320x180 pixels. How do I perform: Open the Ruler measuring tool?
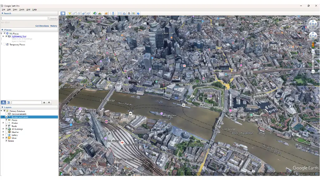click(113, 13)
